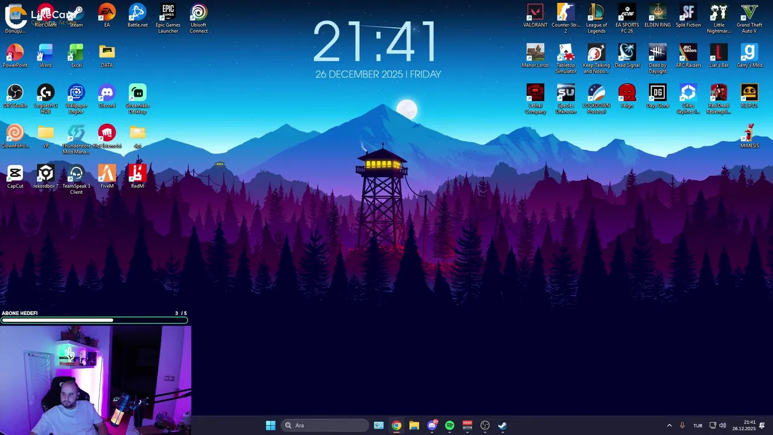Open Ubisoft Connect shortcut
Image resolution: width=773 pixels, height=435 pixels.
click(x=199, y=19)
